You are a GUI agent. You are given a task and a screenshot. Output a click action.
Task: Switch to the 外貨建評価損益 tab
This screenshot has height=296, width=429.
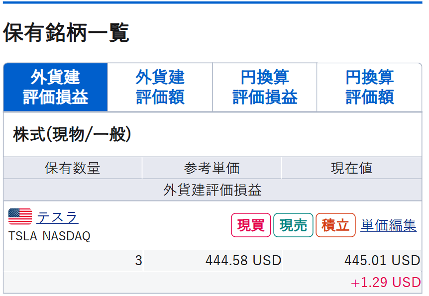click(x=55, y=87)
